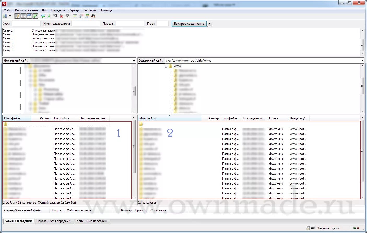Open parent folder in local list

56,124
